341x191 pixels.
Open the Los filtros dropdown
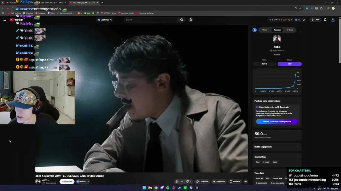[105, 20]
